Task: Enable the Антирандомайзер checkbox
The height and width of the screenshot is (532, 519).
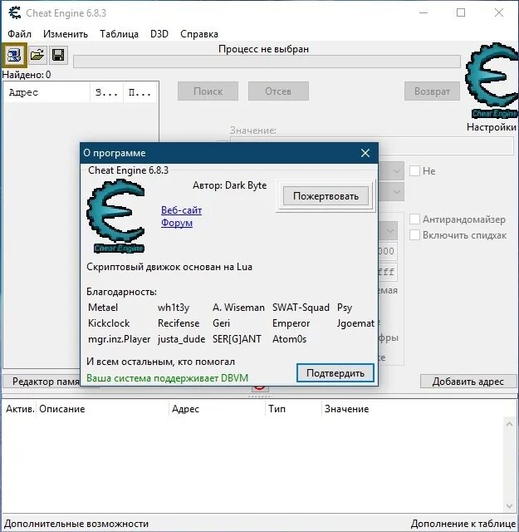Action: (414, 219)
